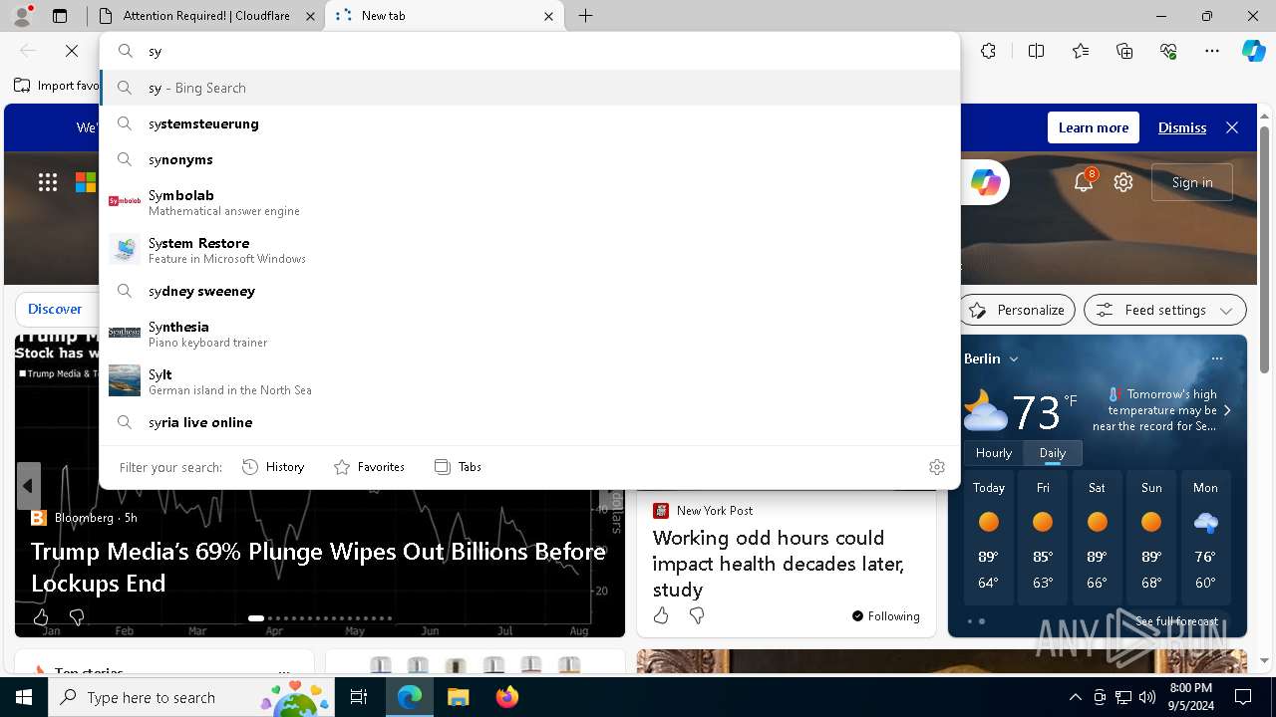Open Favorites star icon in toolbar
The width and height of the screenshot is (1276, 717).
point(1081,51)
